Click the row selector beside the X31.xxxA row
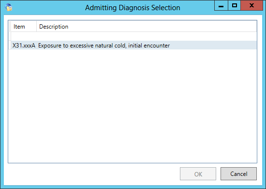 (x=10, y=46)
